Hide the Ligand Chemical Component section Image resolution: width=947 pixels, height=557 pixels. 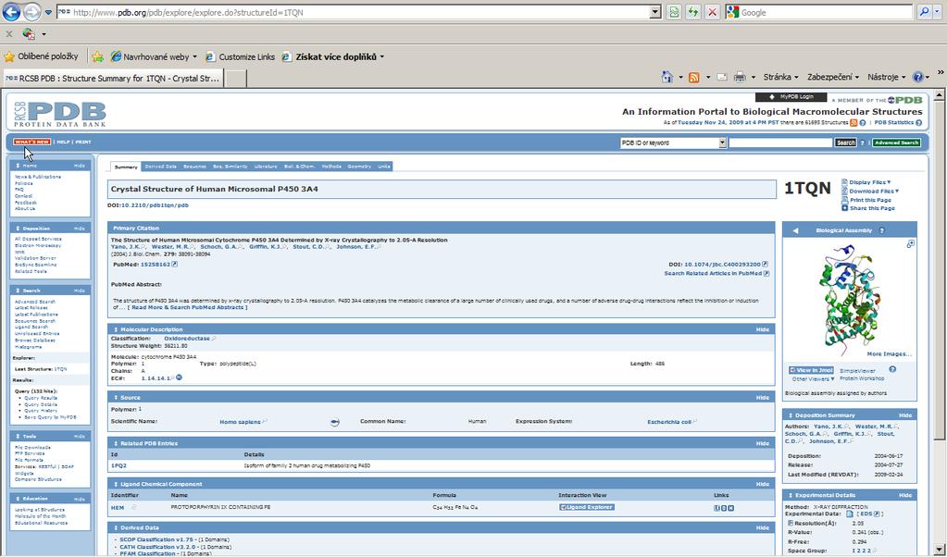click(762, 484)
